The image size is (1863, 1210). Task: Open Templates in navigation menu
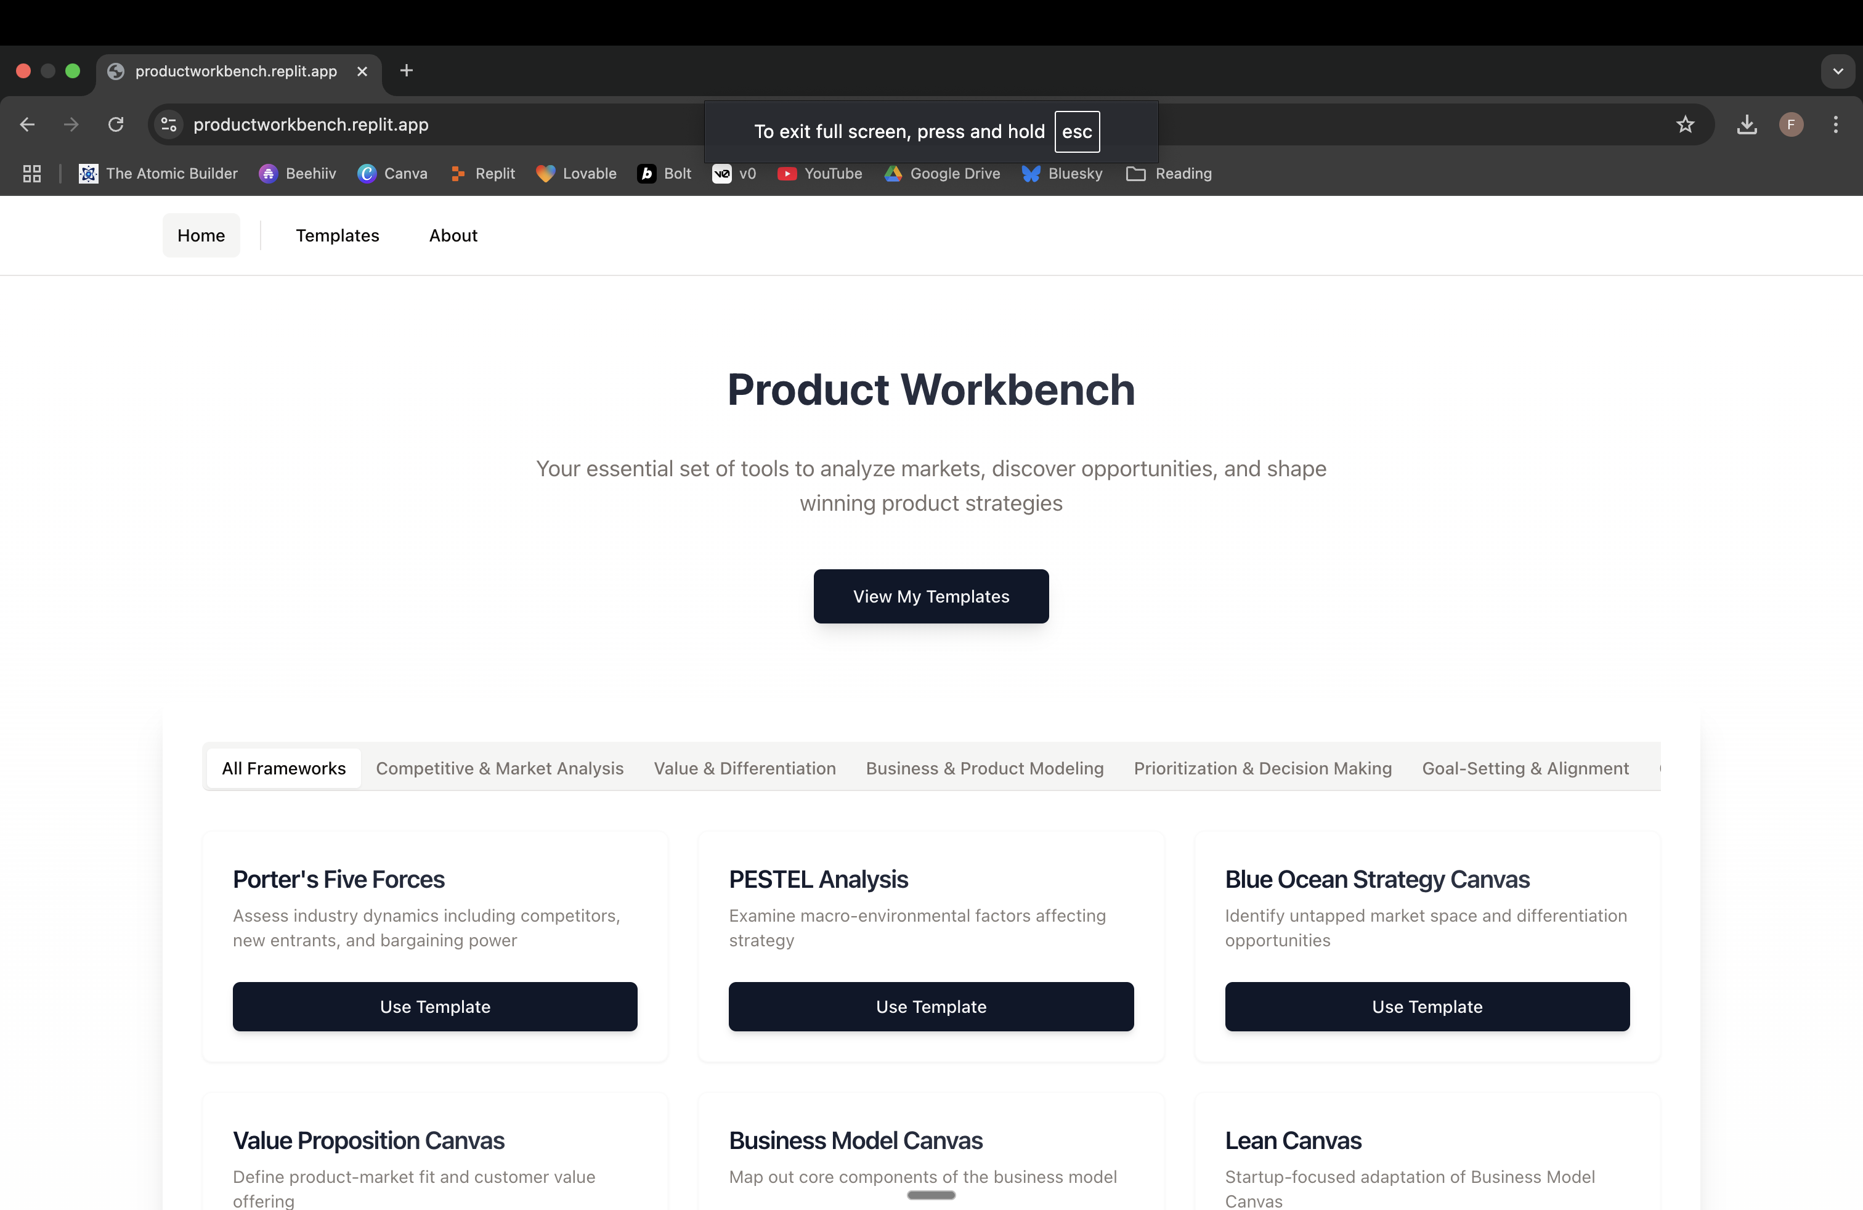(x=338, y=235)
